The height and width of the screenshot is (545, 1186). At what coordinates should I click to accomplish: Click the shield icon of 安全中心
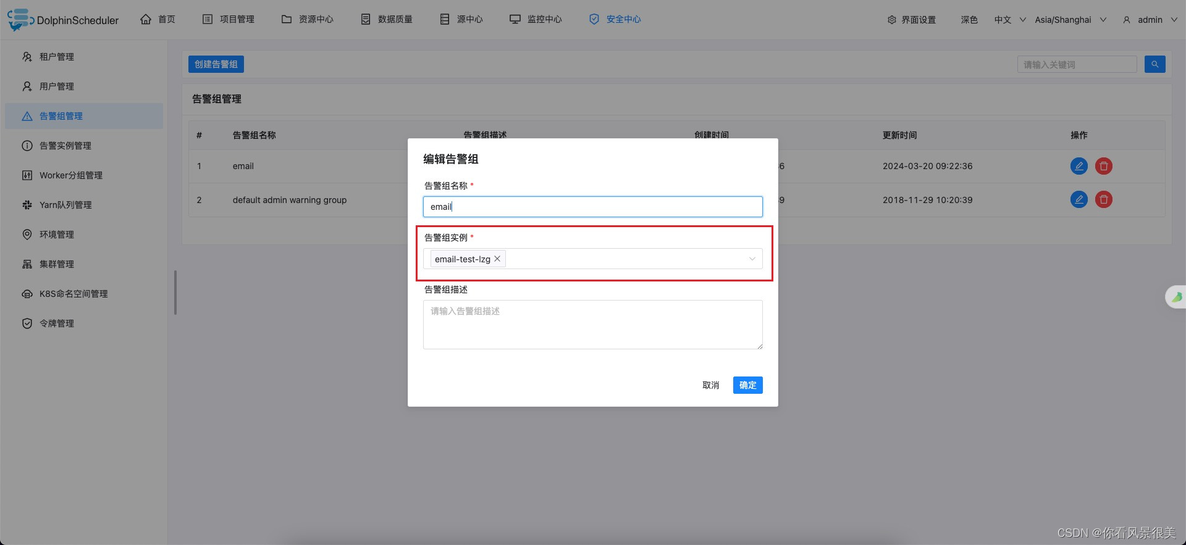pos(594,20)
